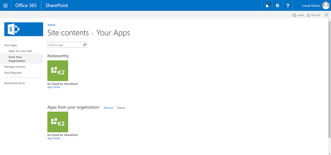Click the Home breadcrumb link
This screenshot has height=155, width=331.
[51, 25]
